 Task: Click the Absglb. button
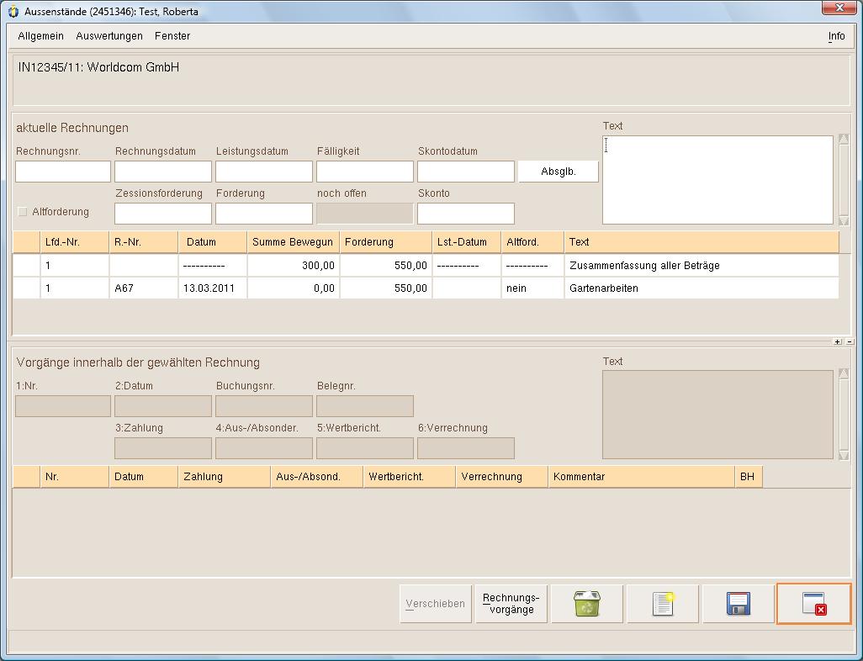click(x=558, y=172)
